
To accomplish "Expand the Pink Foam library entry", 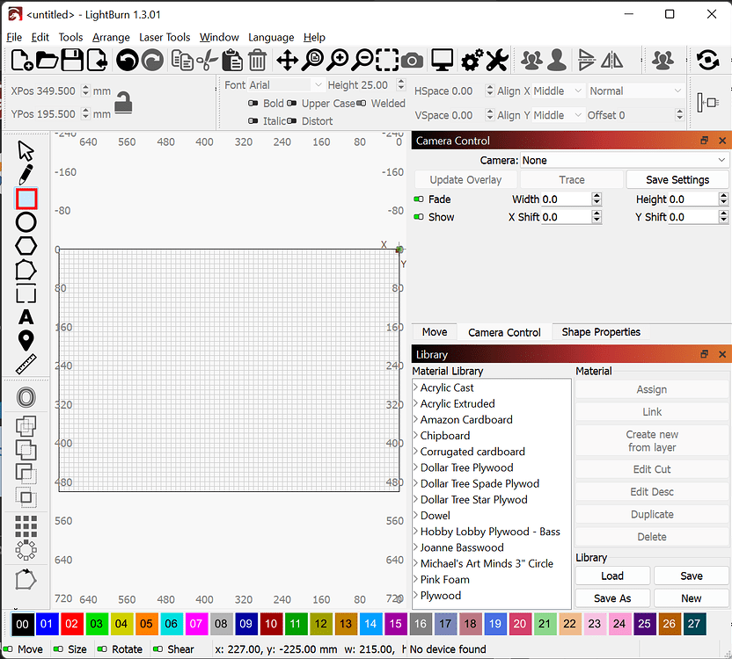I will (415, 579).
